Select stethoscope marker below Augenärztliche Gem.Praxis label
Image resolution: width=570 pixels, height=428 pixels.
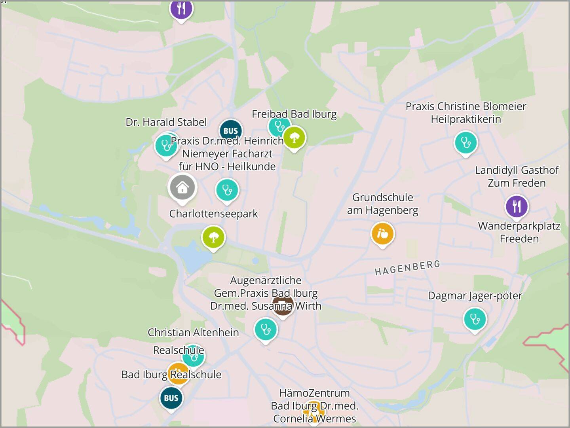click(x=266, y=330)
